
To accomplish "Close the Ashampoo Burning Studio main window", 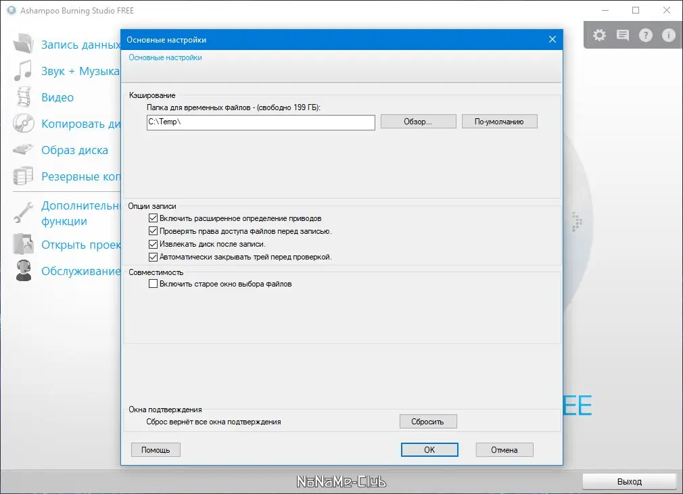I will coord(667,10).
